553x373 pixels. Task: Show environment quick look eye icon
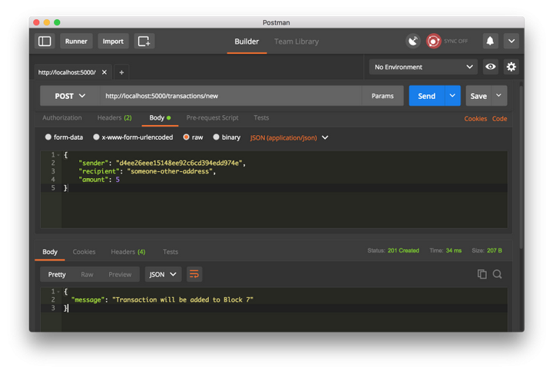coord(491,67)
